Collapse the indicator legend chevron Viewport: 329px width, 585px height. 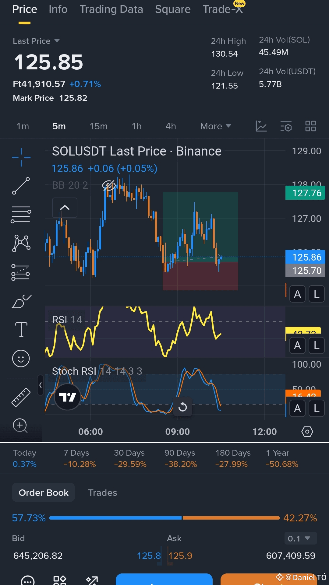pos(65,208)
